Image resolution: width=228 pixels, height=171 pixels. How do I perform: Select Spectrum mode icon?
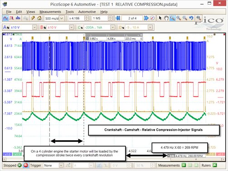[x=18, y=18]
